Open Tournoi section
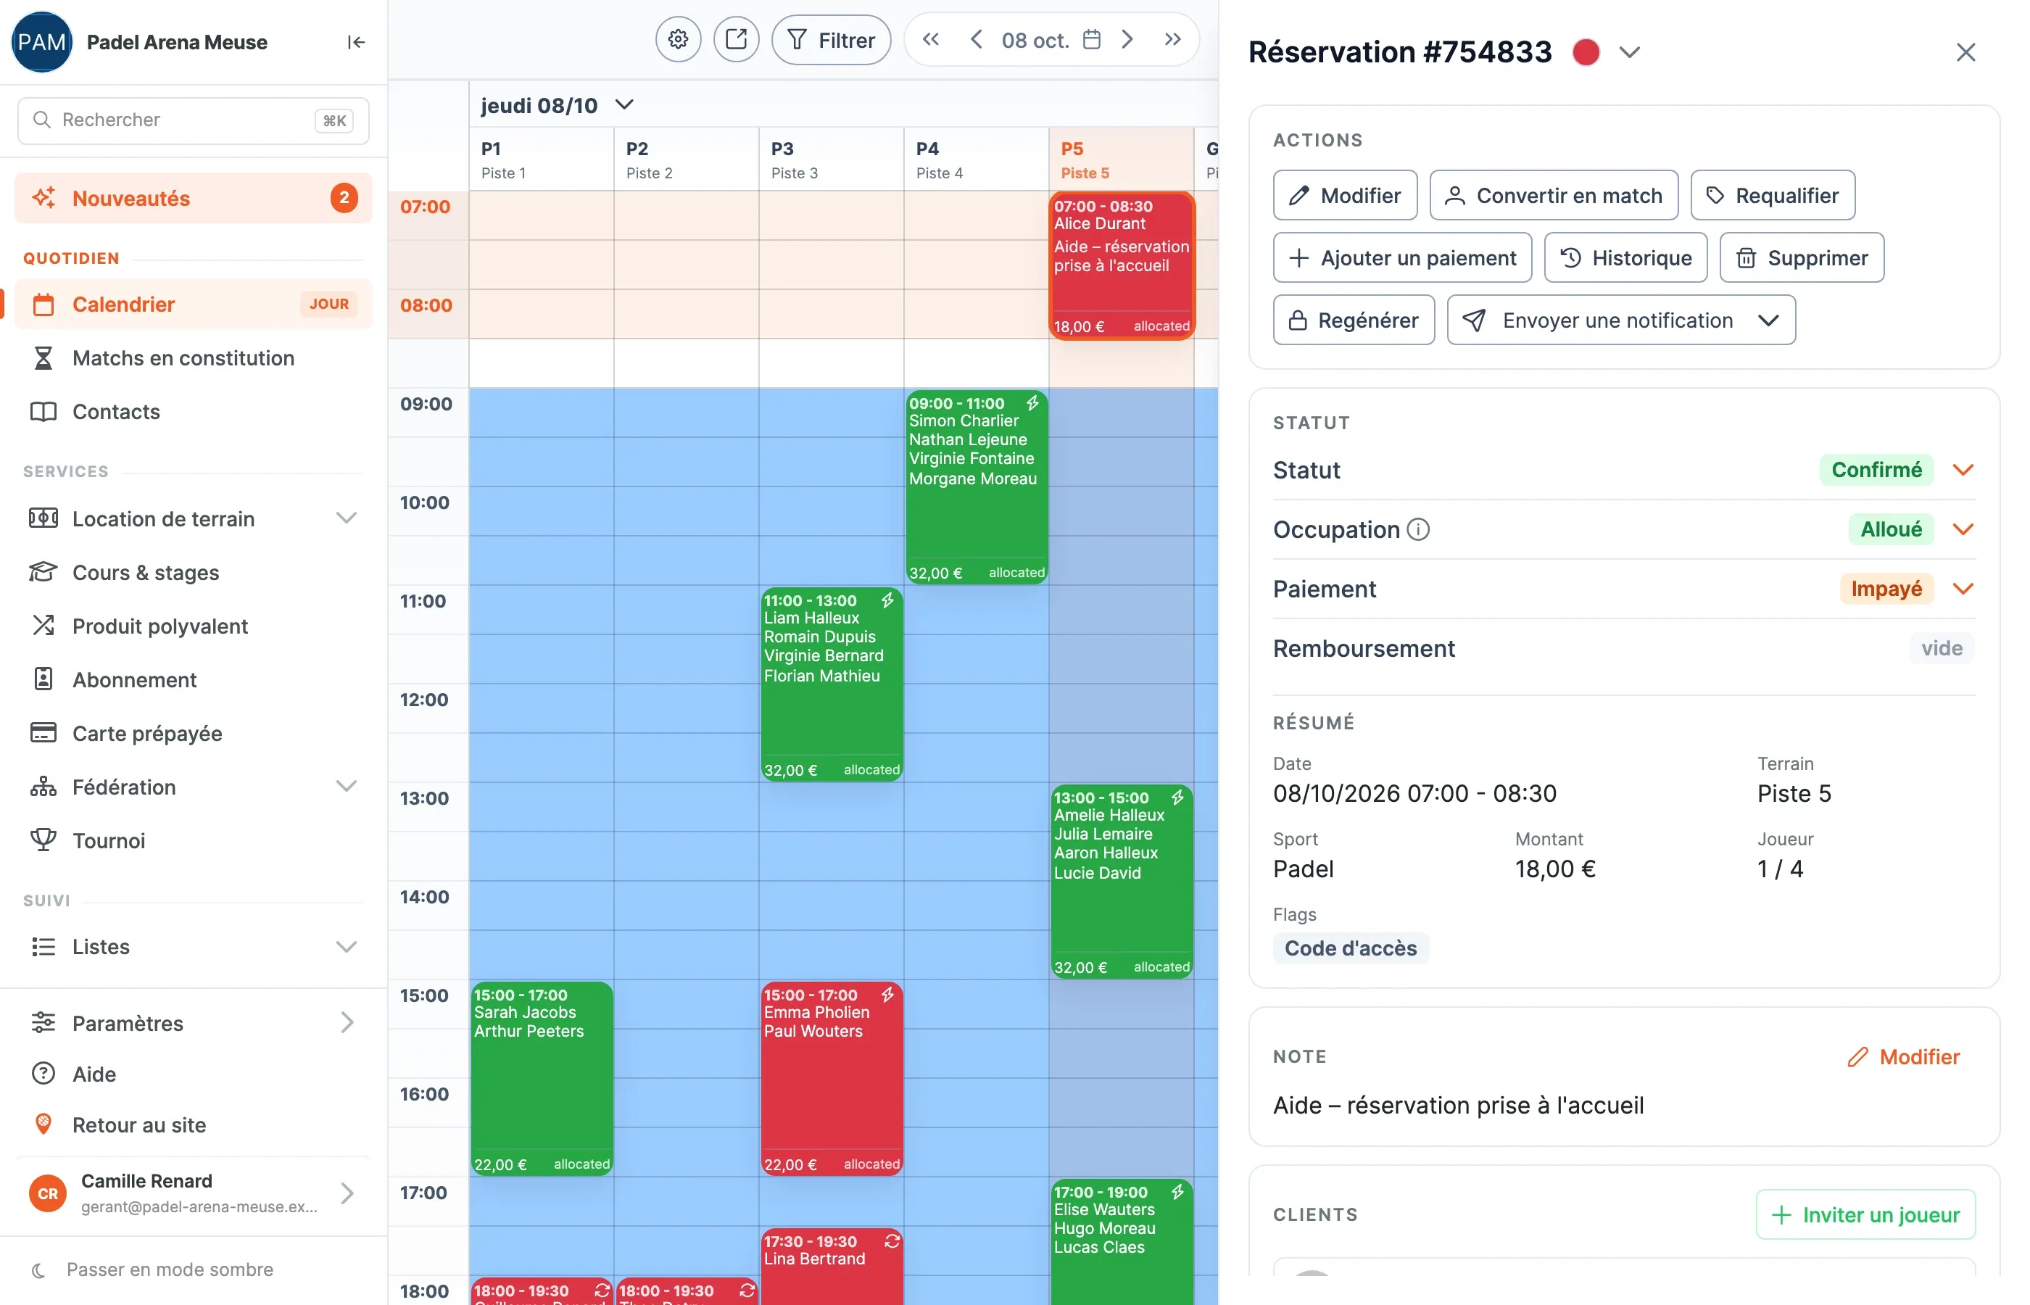Viewport: 2030px width, 1305px height. [x=193, y=840]
